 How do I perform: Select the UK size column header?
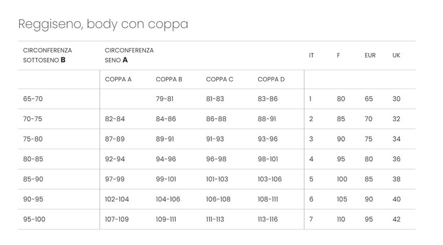click(x=396, y=55)
